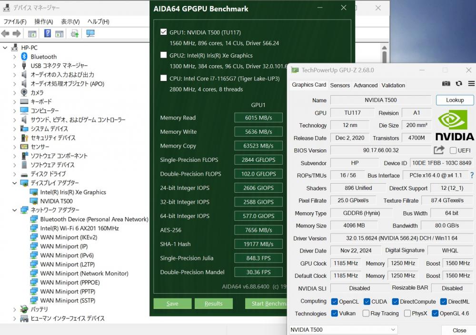Switch to the Sensors tab
This screenshot has height=335, width=476.
[340, 85]
